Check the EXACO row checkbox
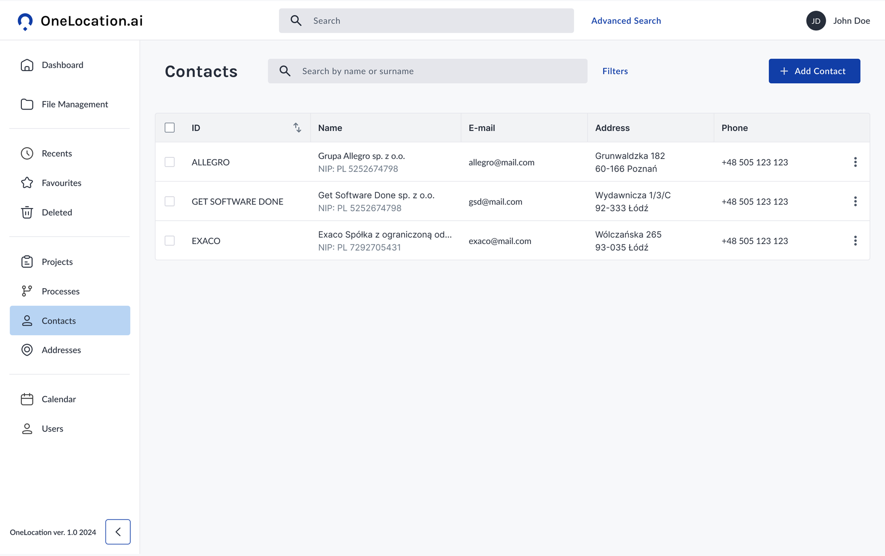This screenshot has height=556, width=885. click(170, 241)
